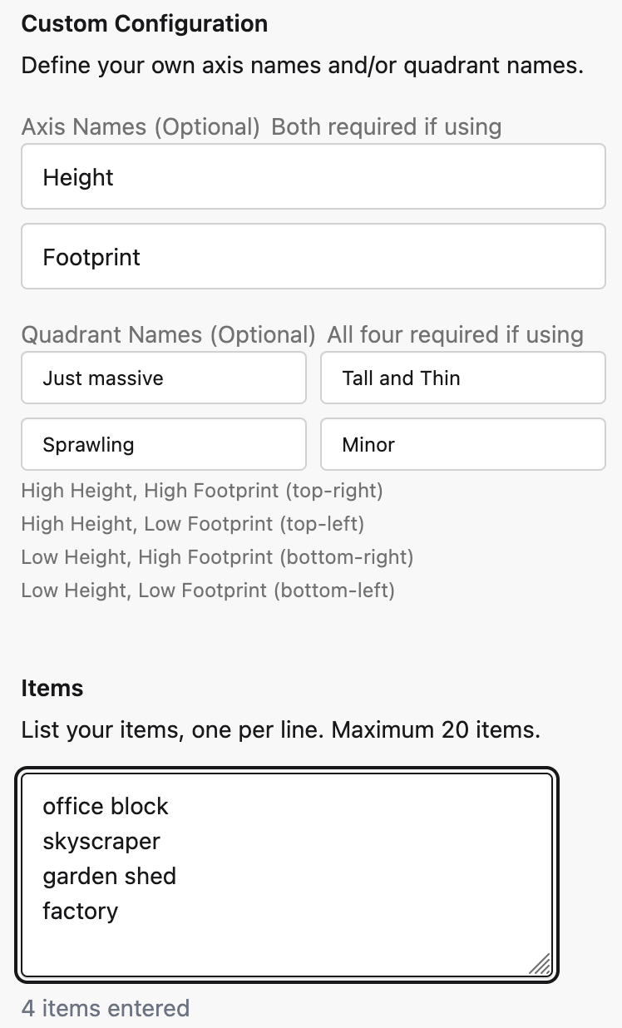The width and height of the screenshot is (622, 1028).
Task: Click the Minor quadrant name field
Action: (x=462, y=445)
